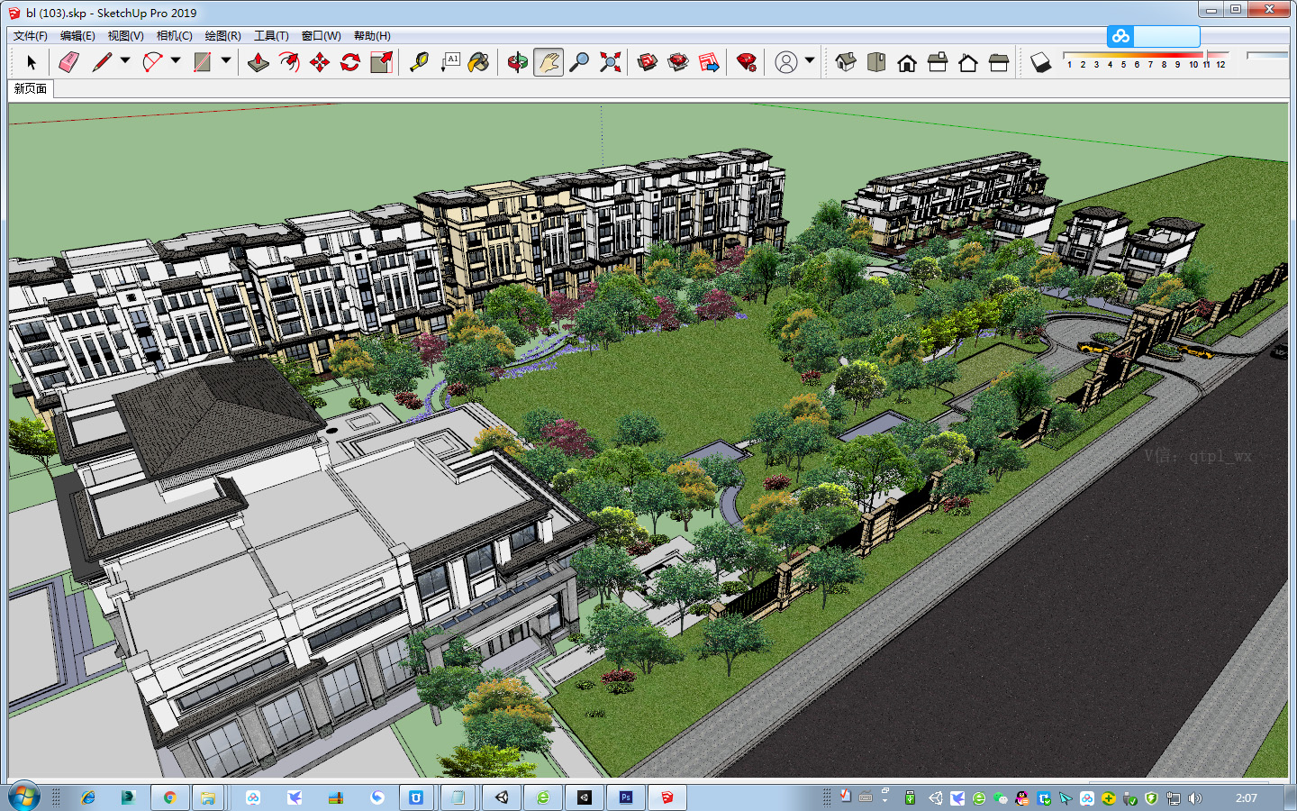Expand the Rectangle tool dropdown arrow
The width and height of the screenshot is (1297, 811).
click(x=226, y=60)
